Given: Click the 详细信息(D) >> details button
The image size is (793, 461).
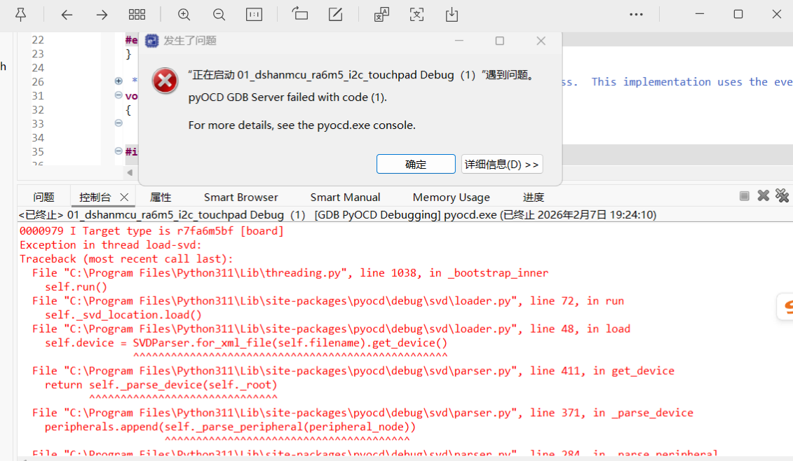Looking at the screenshot, I should point(502,164).
